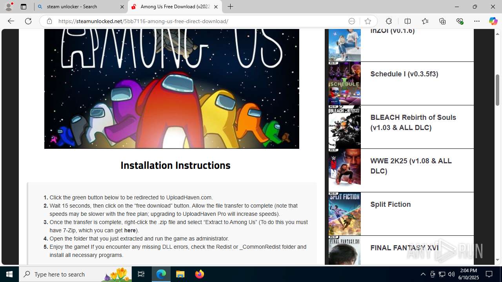Open the browser profile icon

[9, 7]
